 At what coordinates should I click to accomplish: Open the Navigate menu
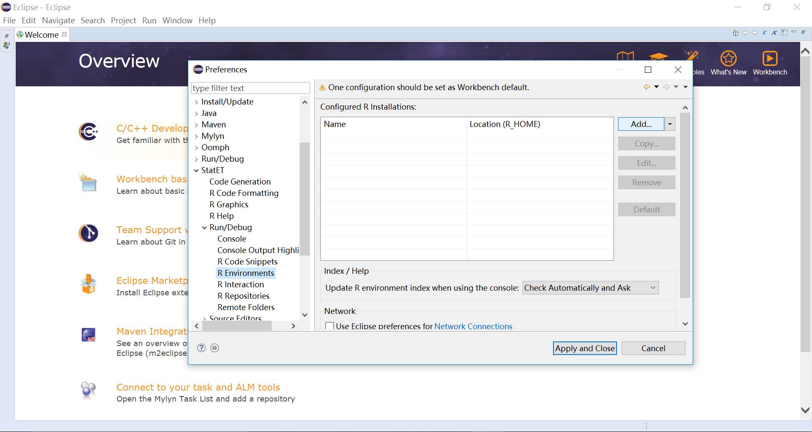coord(58,20)
